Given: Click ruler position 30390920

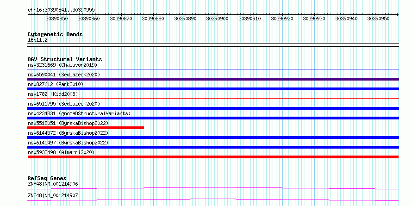Looking at the screenshot, I should pos(282,19).
